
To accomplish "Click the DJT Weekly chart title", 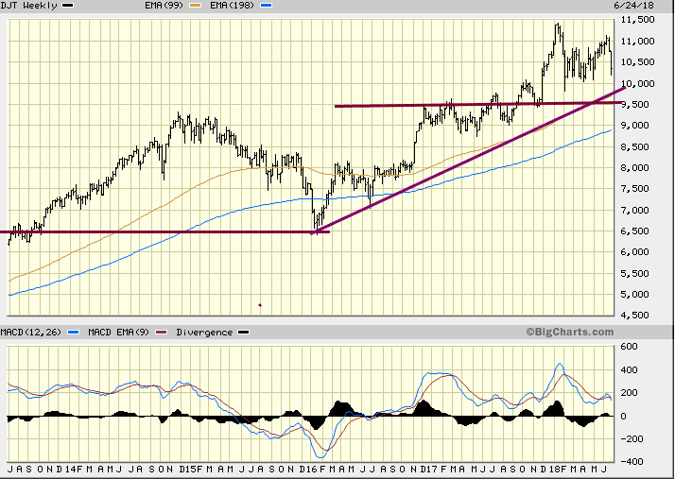I will click(28, 6).
